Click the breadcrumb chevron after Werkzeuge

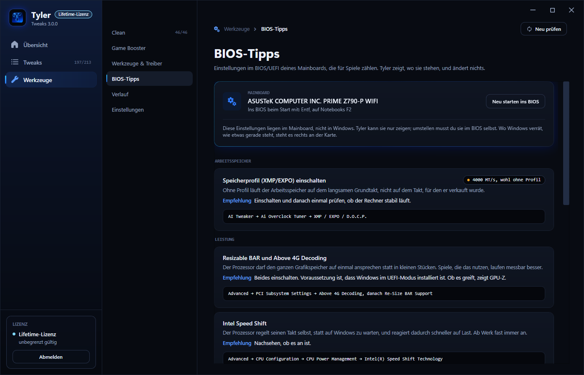255,29
